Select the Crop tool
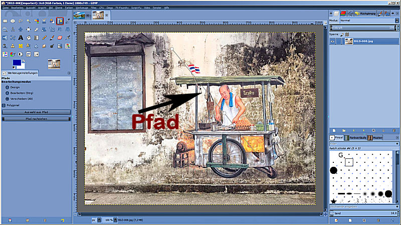The height and width of the screenshot is (225, 401). [x=36, y=30]
